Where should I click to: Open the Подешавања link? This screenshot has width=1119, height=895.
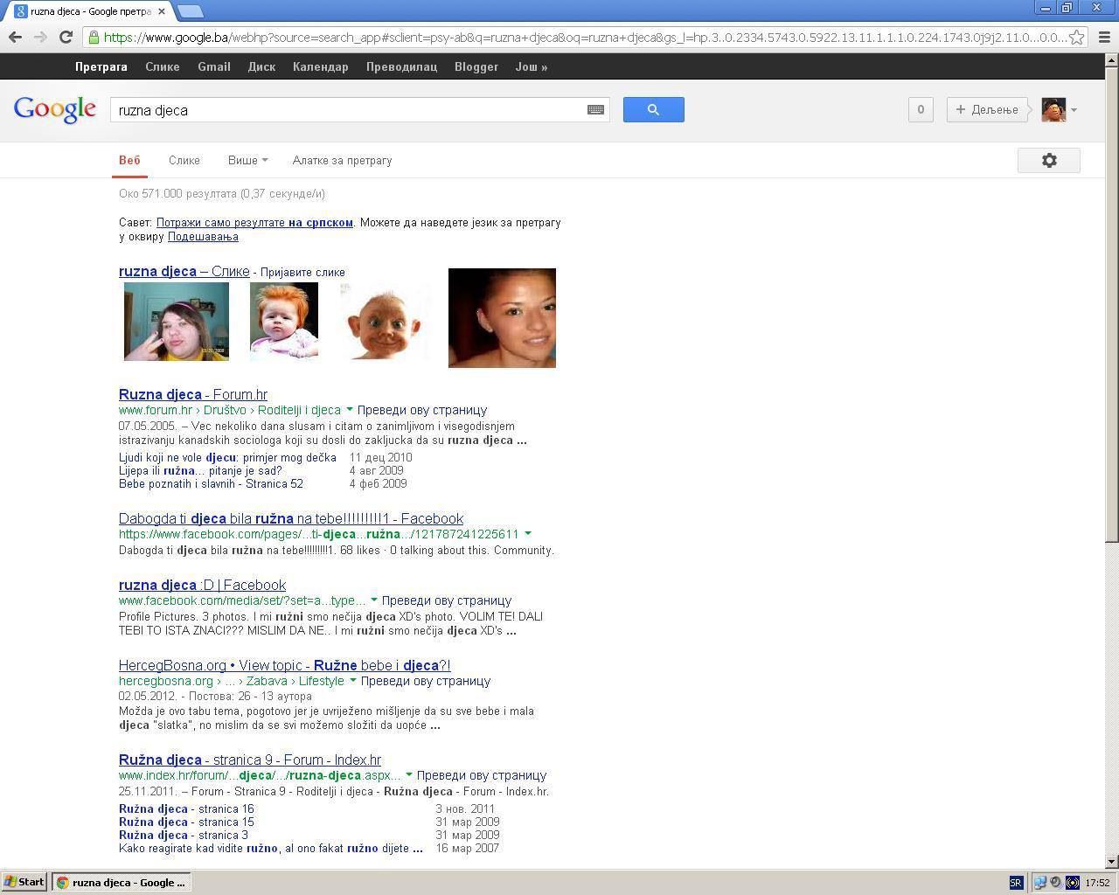203,237
